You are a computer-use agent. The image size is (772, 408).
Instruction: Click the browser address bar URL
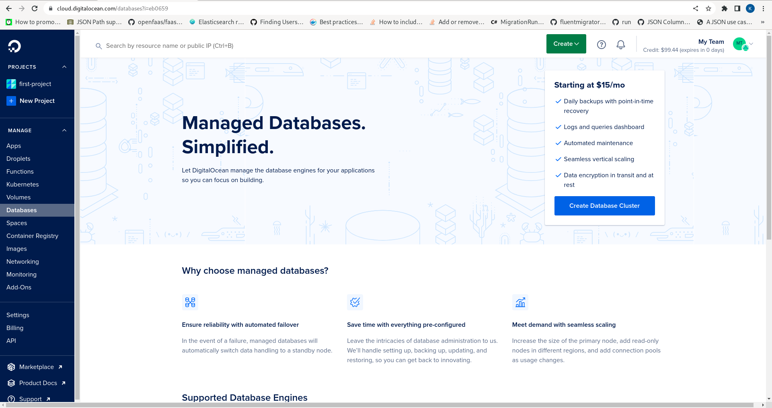click(x=113, y=8)
